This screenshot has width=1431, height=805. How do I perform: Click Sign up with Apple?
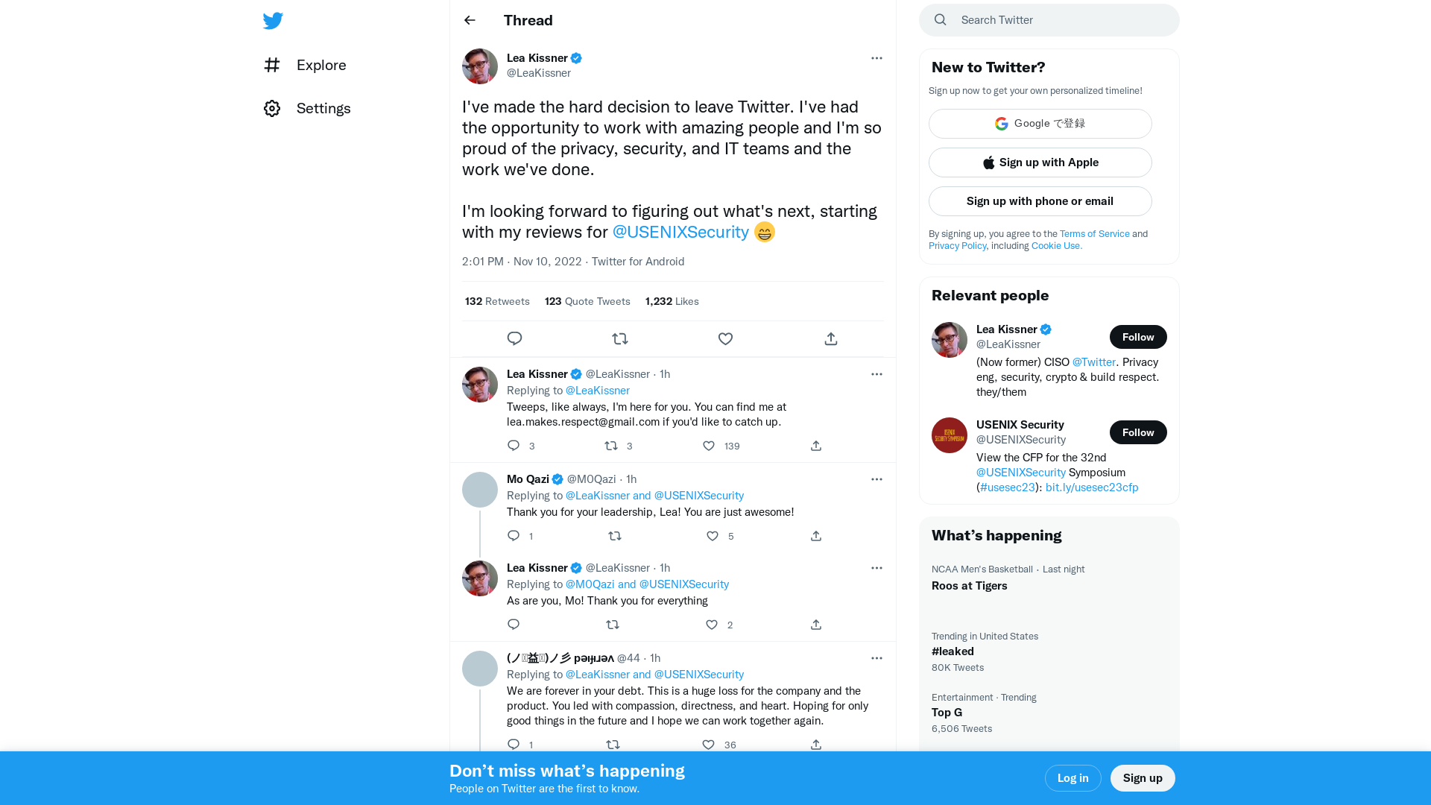coord(1040,162)
